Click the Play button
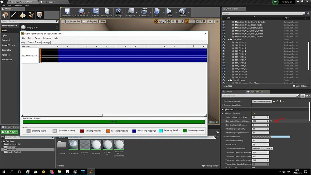 click(169, 12)
